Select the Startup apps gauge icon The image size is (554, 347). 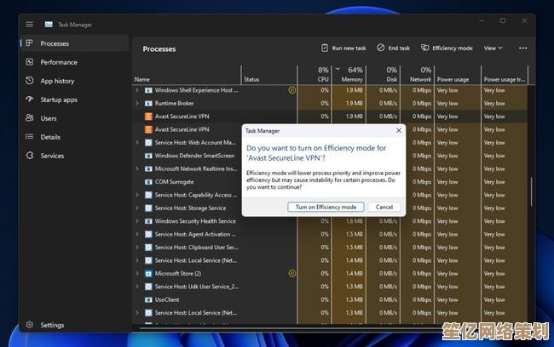point(29,100)
